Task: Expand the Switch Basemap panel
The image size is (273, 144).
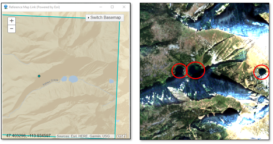Action: pos(105,18)
